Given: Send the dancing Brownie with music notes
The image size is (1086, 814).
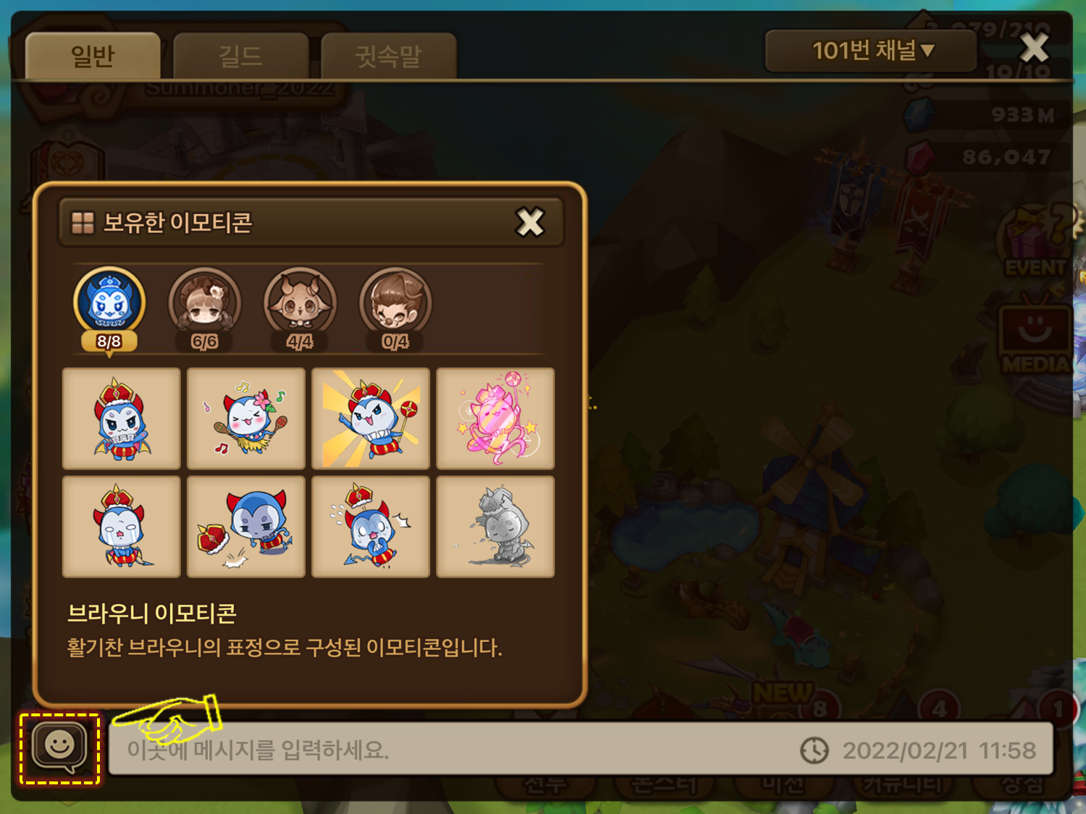Looking at the screenshot, I should click(246, 419).
